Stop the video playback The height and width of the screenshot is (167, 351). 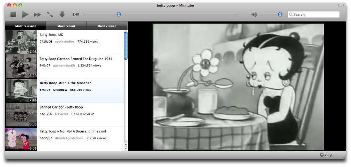click(x=13, y=15)
